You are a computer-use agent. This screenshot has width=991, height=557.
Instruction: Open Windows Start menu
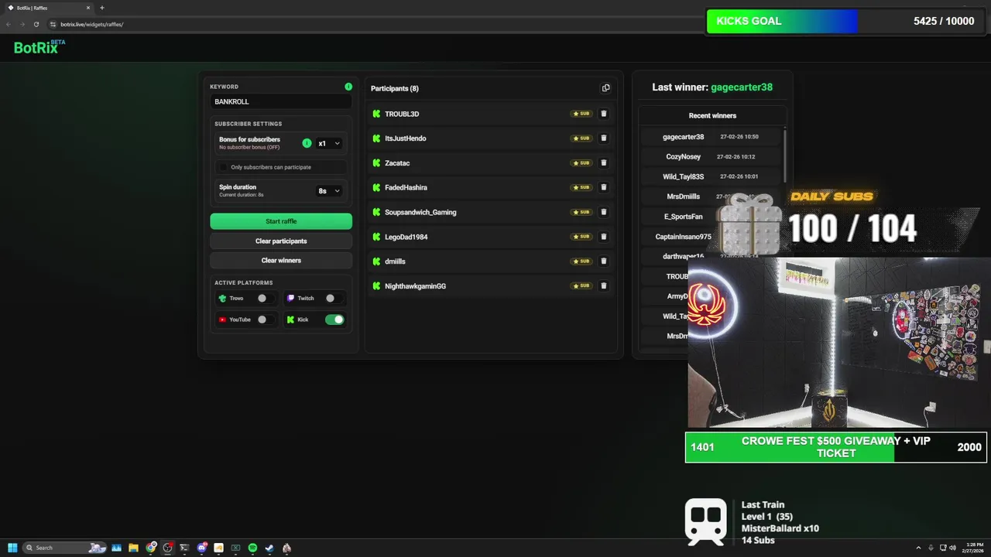[x=12, y=548]
